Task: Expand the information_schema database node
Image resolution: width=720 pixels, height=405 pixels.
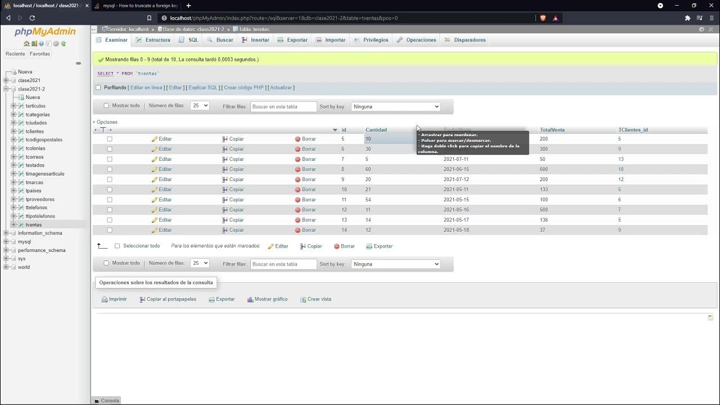Action: [x=6, y=233]
